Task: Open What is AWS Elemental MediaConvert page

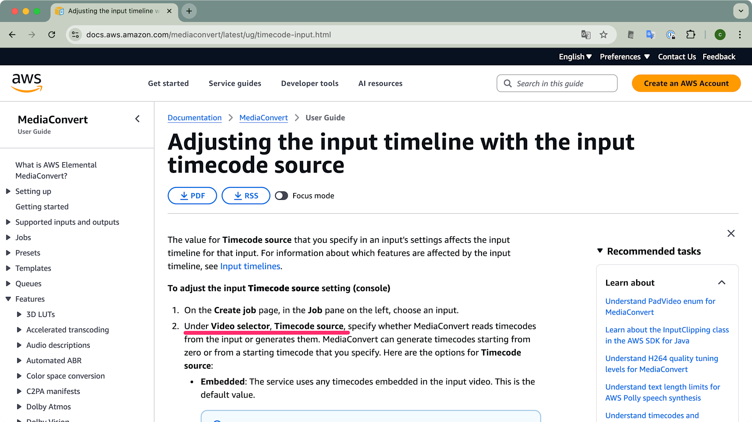Action: point(56,170)
